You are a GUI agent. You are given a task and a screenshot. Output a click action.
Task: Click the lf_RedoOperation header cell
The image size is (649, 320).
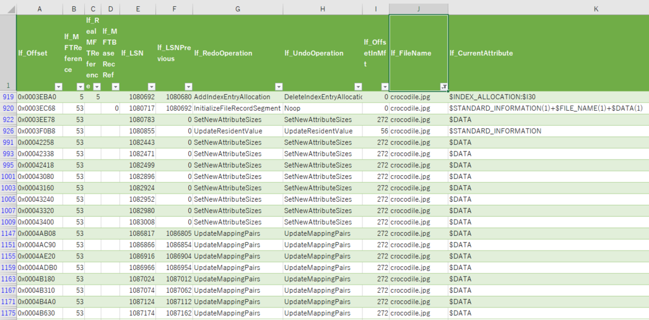238,53
